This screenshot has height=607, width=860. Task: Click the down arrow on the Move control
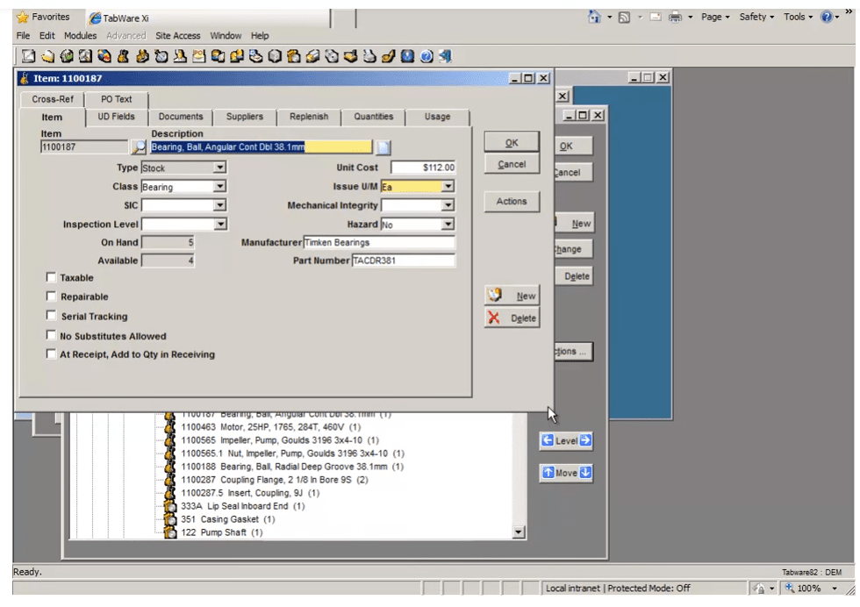(586, 473)
